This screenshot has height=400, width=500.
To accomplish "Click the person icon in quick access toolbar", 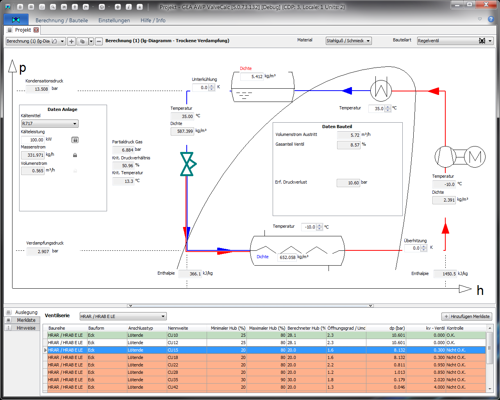I will [x=75, y=7].
